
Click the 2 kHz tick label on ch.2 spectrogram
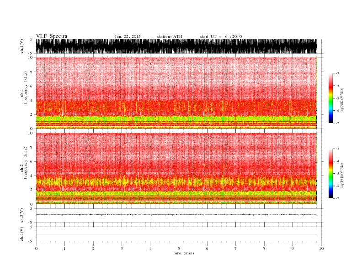[32, 190]
